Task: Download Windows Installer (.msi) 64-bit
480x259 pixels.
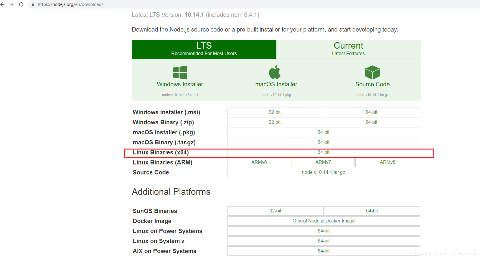Action: pos(371,112)
